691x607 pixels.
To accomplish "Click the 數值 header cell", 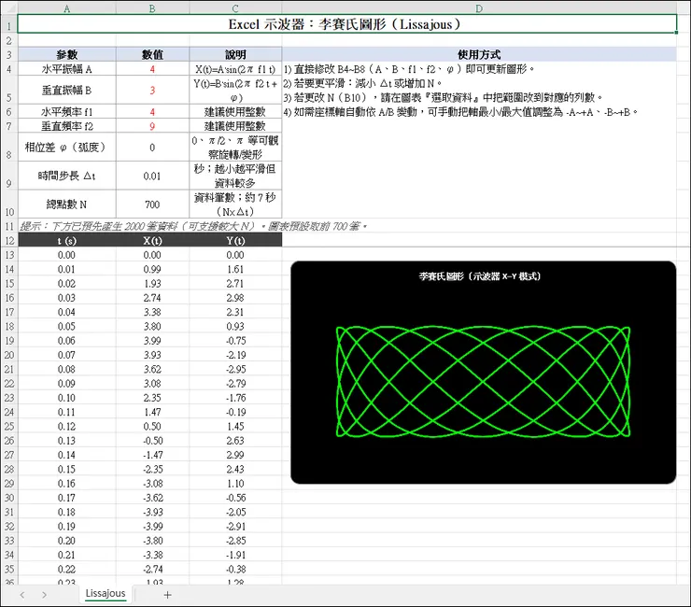I will click(152, 55).
